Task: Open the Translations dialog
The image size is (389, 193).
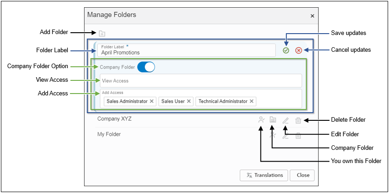Action: coord(264,175)
